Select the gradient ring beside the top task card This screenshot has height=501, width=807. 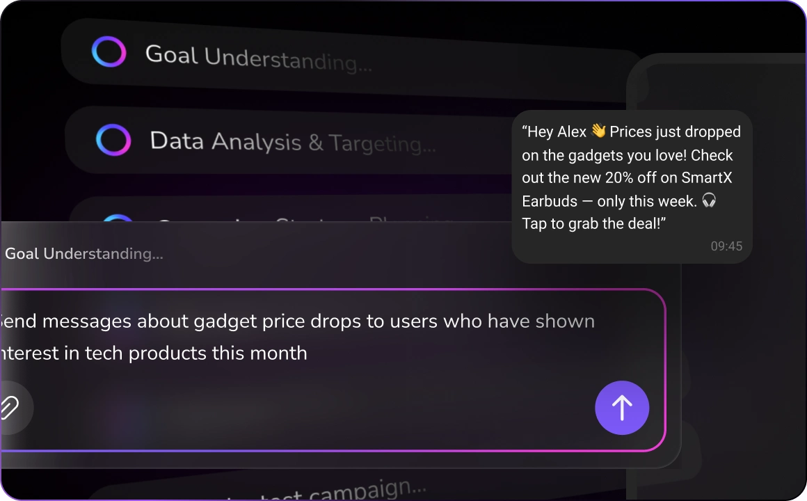109,51
